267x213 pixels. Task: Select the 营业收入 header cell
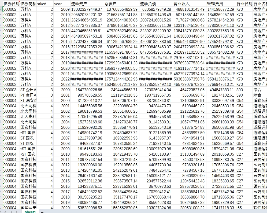[x=190, y=4]
